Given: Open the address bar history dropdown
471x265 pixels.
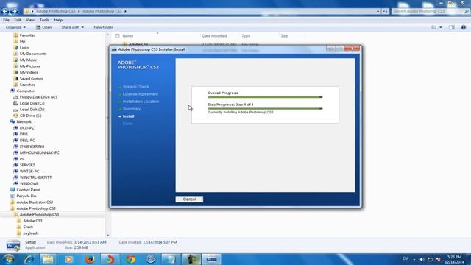Looking at the screenshot, I should coord(378,11).
